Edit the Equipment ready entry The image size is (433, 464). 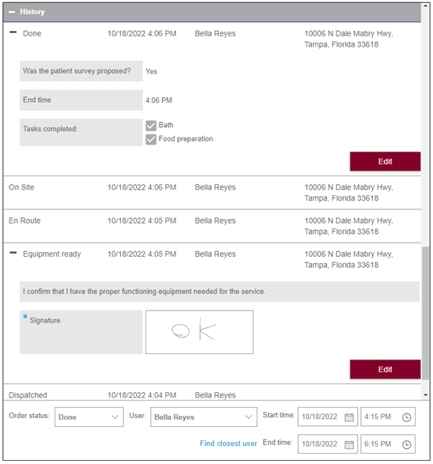[385, 369]
